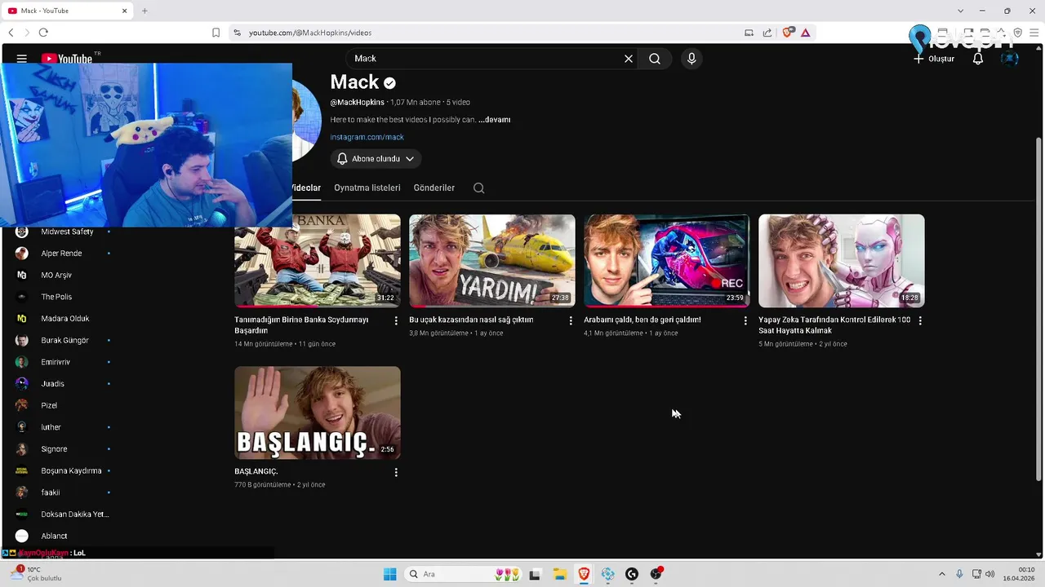1045x587 pixels.
Task: Open Burak Güngör channel in sidebar
Action: pyautogui.click(x=64, y=341)
